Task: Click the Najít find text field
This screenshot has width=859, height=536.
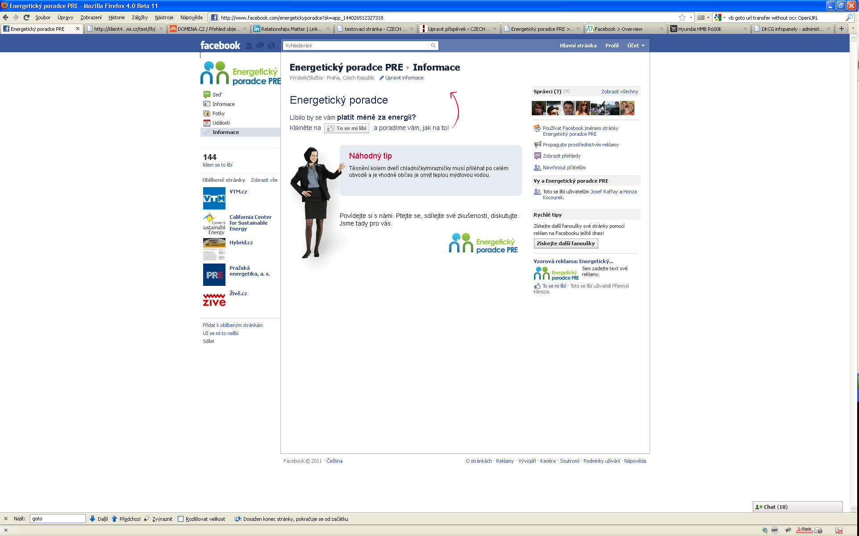Action: point(58,519)
